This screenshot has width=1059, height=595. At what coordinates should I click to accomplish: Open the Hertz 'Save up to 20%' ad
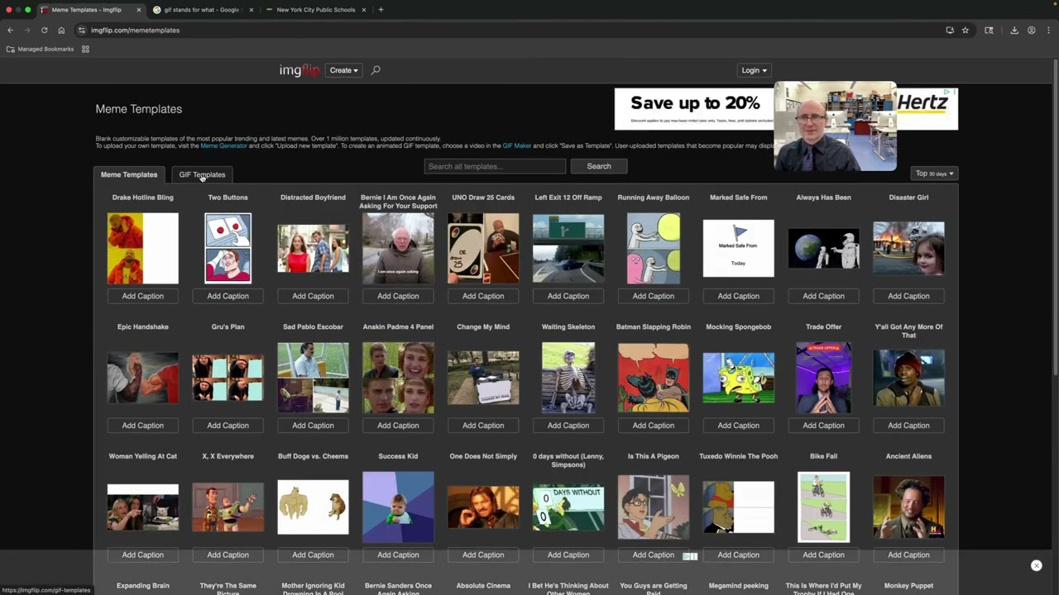(786, 109)
